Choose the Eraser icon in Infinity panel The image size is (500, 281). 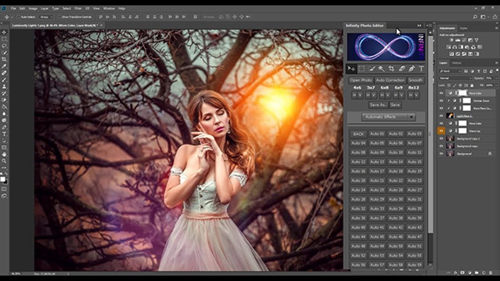[x=402, y=69]
